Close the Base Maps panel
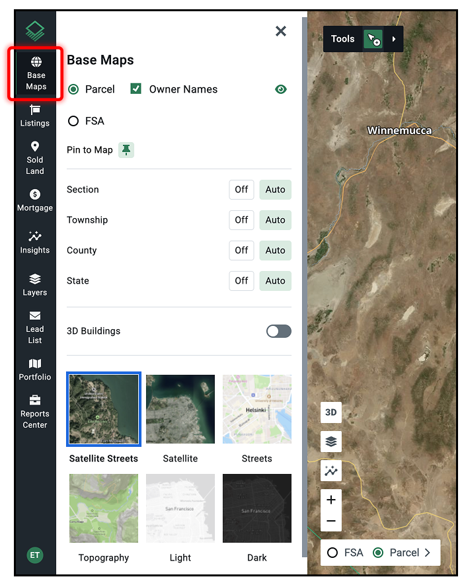 (281, 31)
